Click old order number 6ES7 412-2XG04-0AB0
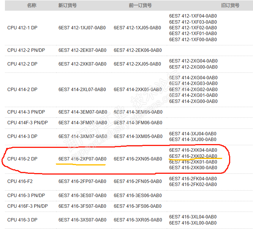 [193, 61]
